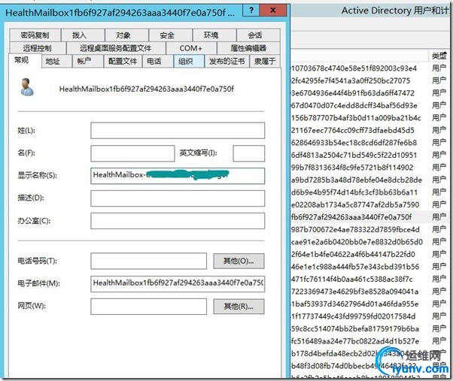The height and width of the screenshot is (381, 453).
Task: Click the user account avatar icon
Action: tap(27, 87)
